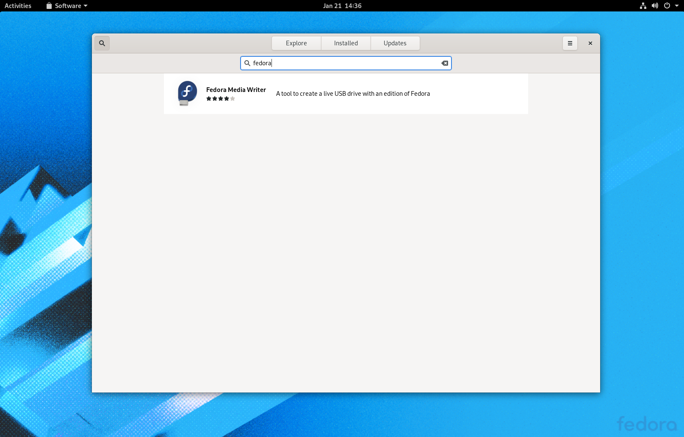Screen dimensions: 684x437
Task: Click the Fedora Media Writer star rating
Action: [x=221, y=99]
